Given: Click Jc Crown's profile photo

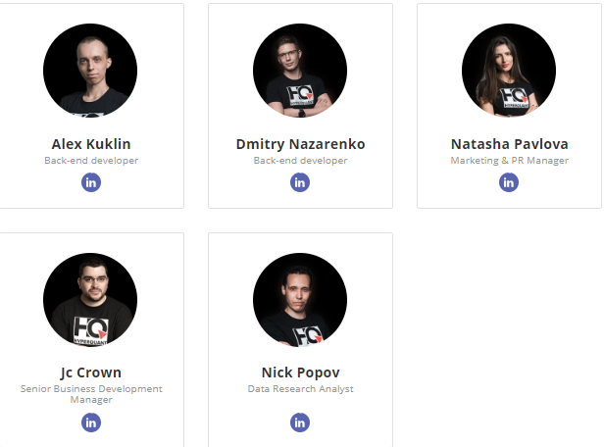Looking at the screenshot, I should click(x=90, y=300).
